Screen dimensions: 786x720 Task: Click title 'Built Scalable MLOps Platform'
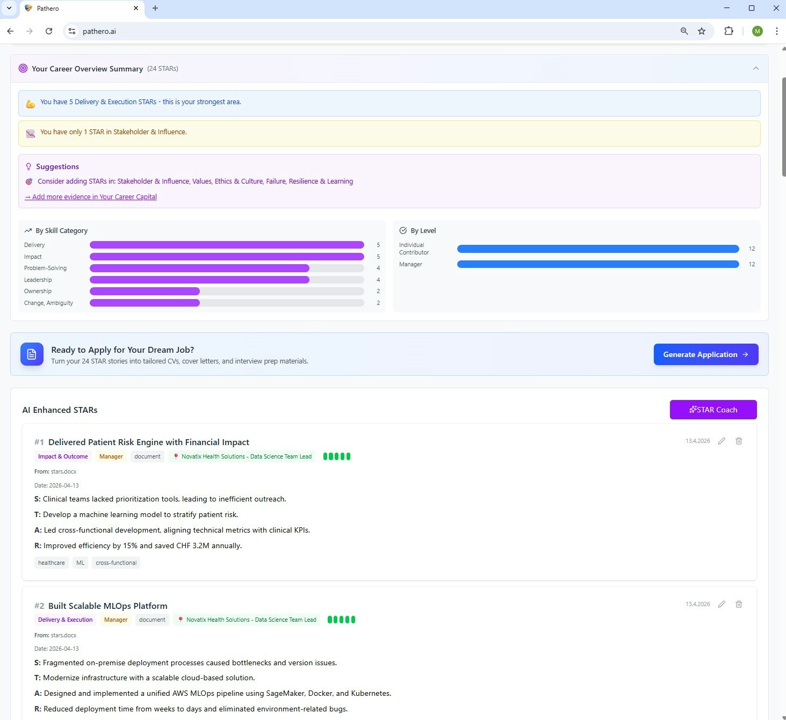point(108,606)
